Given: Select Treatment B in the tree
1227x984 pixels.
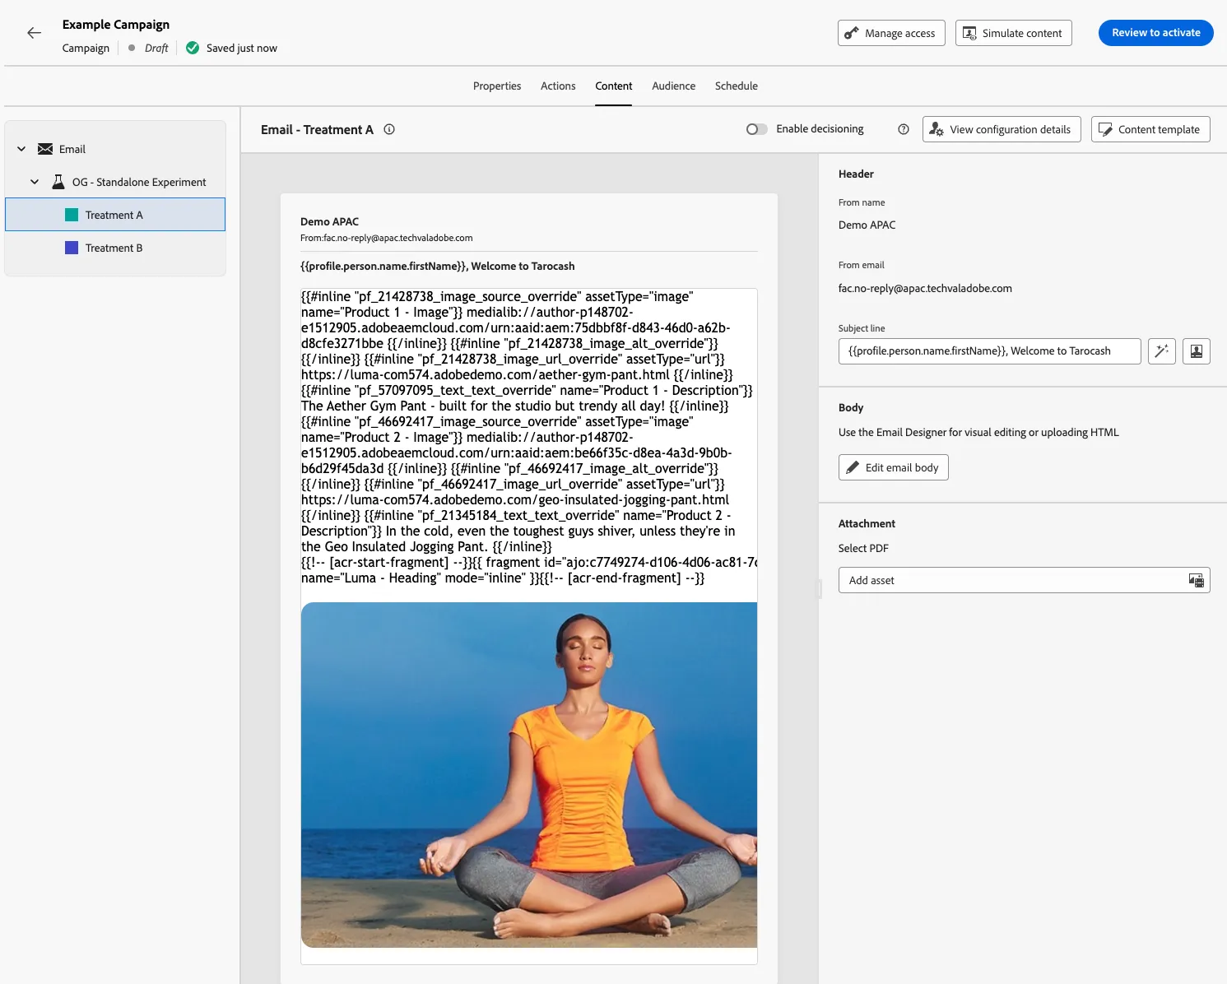Looking at the screenshot, I should click(x=115, y=248).
